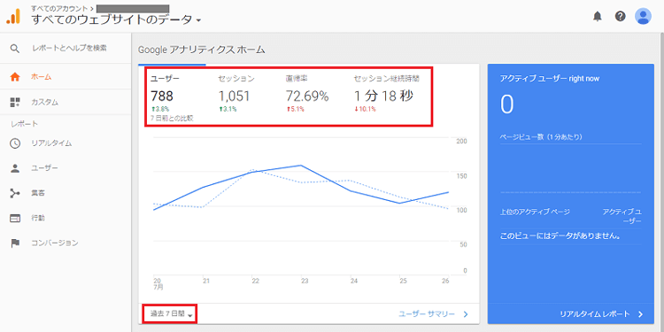Click the 7 日前との比較 comparison label
The height and width of the screenshot is (332, 664).
[172, 119]
